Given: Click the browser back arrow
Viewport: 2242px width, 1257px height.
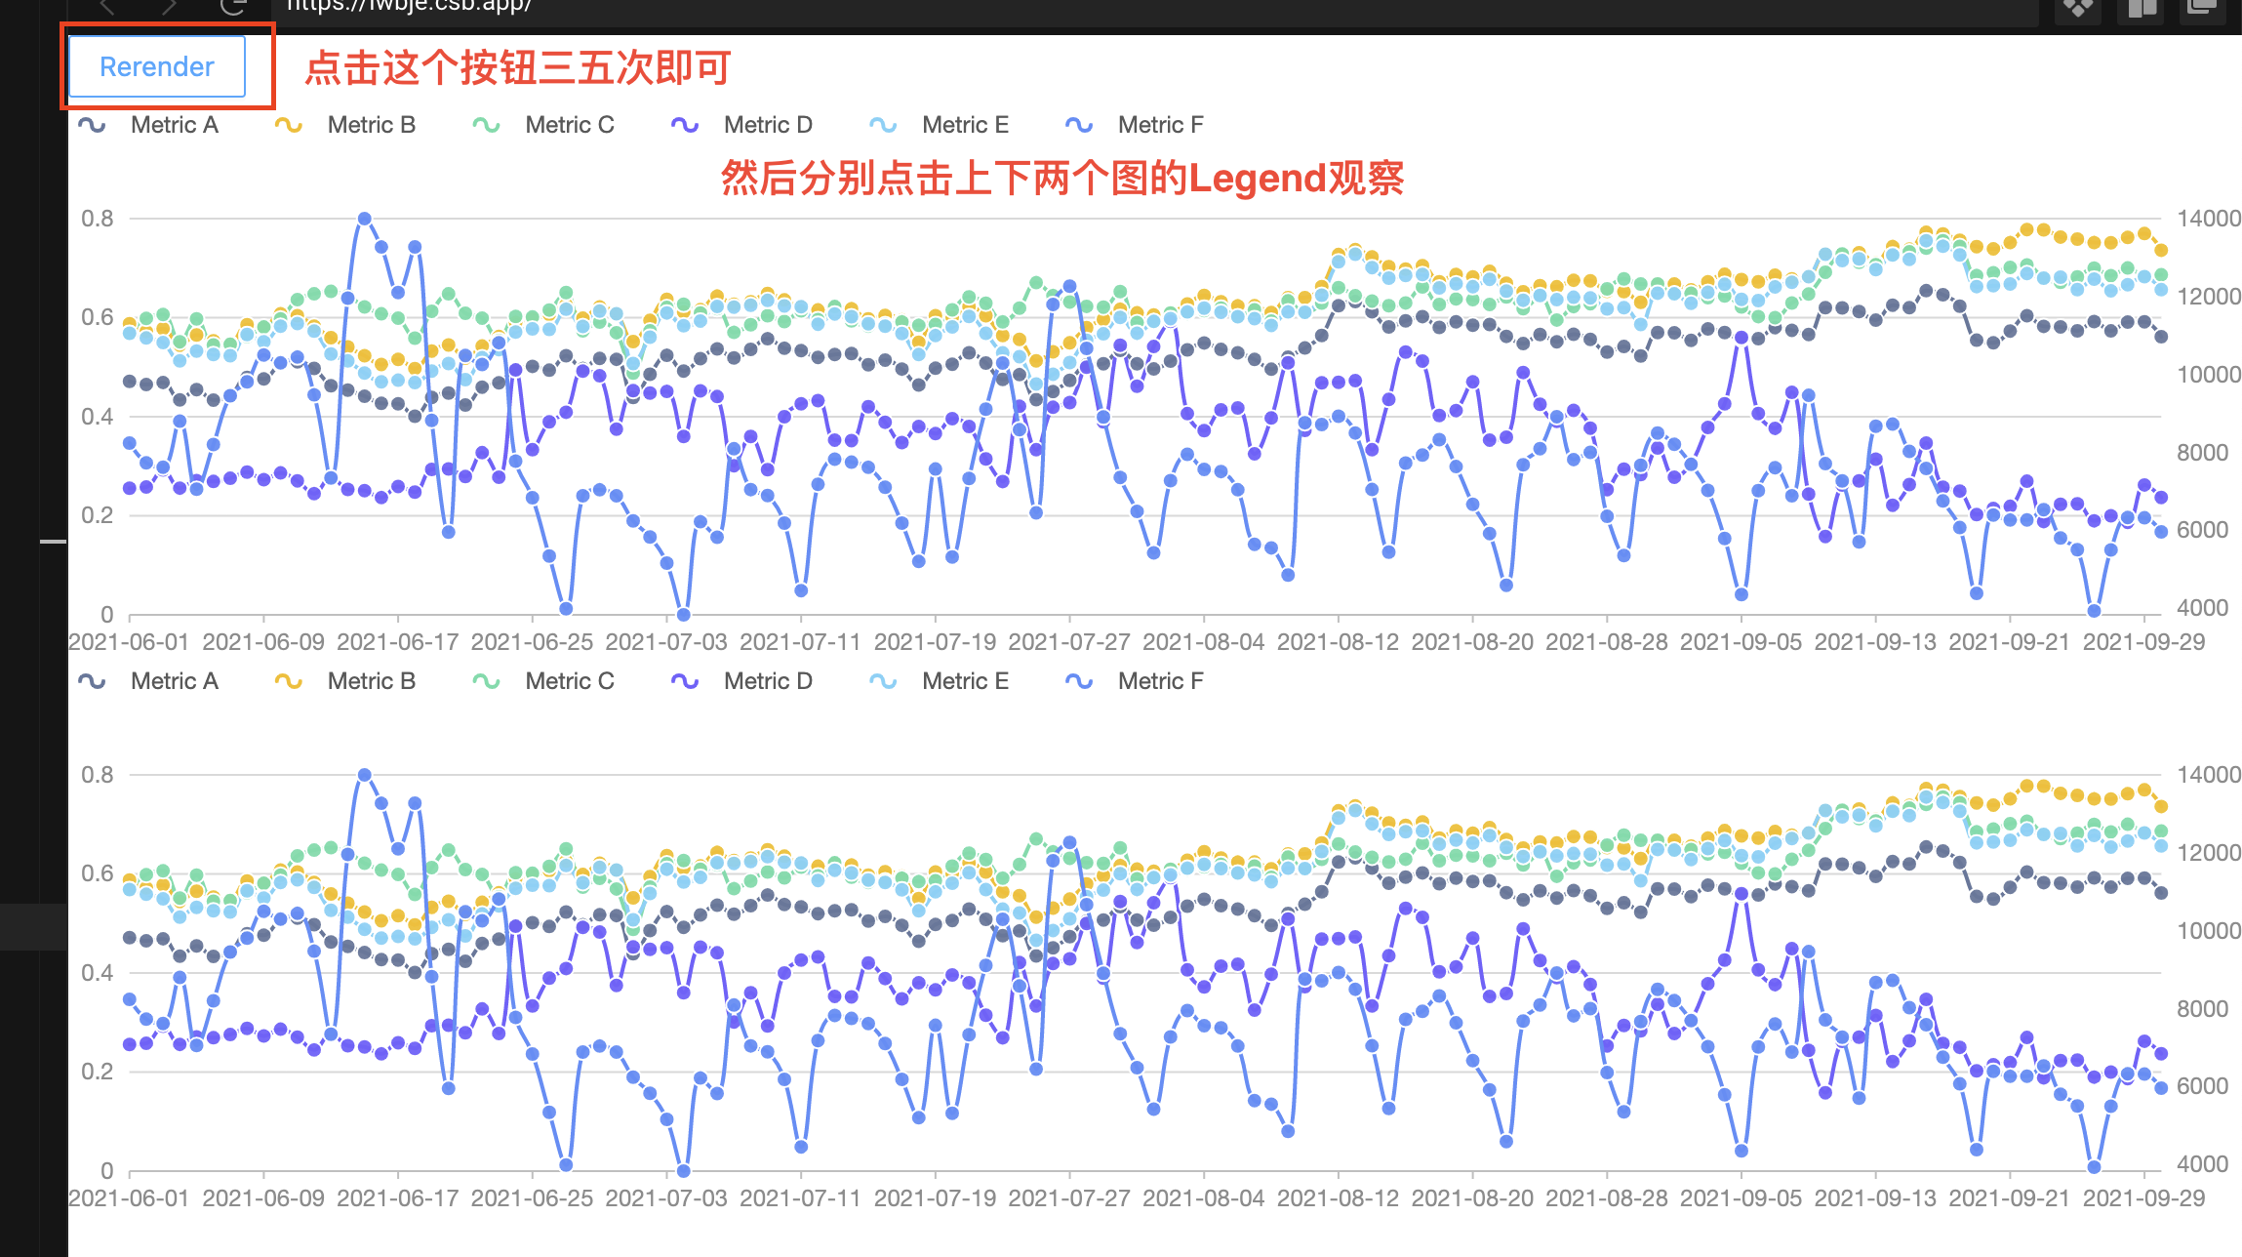Looking at the screenshot, I should [108, 6].
